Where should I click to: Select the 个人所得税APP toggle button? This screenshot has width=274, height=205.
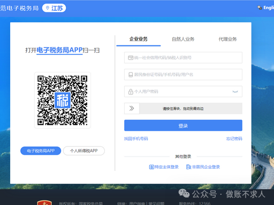click(84, 151)
